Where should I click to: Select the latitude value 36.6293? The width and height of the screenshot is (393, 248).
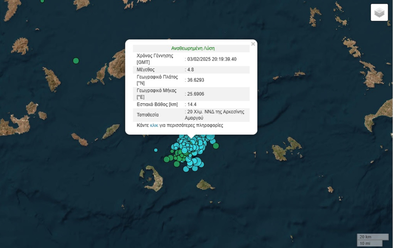(196, 80)
